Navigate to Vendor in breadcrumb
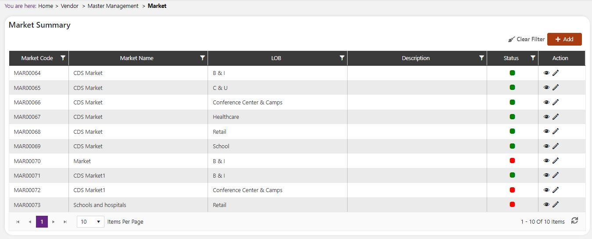 [x=69, y=6]
